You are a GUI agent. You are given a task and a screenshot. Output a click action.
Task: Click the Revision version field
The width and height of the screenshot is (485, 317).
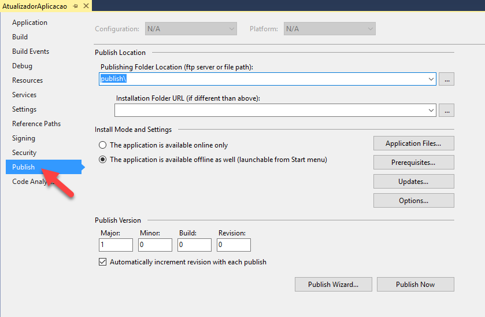pyautogui.click(x=234, y=245)
